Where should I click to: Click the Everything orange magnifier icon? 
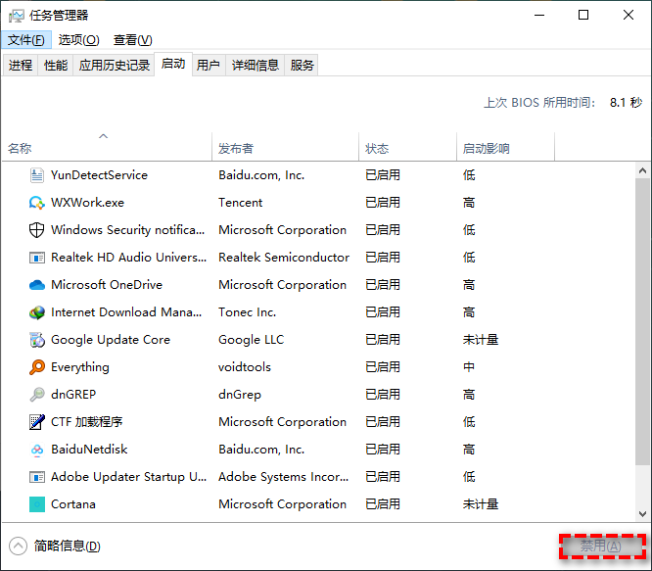tap(36, 367)
